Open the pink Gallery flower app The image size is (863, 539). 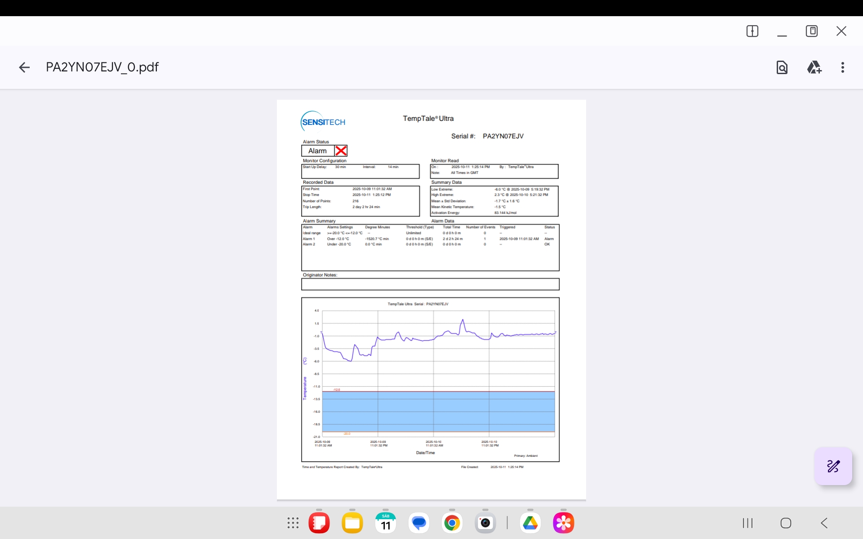564,523
